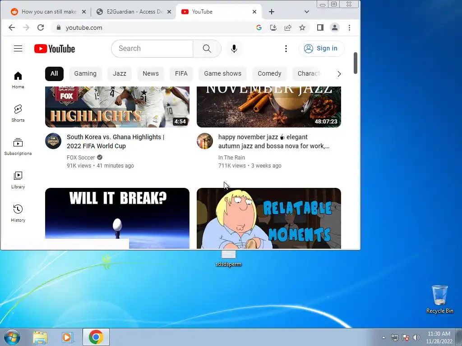Select the Recycle Bin desktop icon
Viewport: 462px width, 346px height.
coord(439,299)
